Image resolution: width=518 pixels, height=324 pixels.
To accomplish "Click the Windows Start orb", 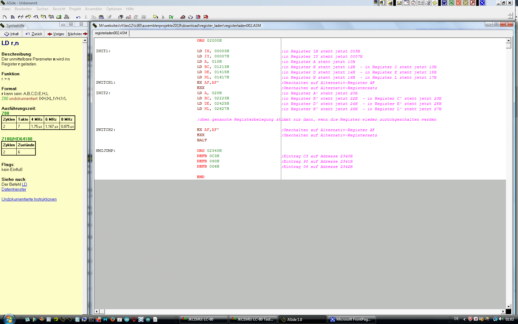I will (9, 319).
